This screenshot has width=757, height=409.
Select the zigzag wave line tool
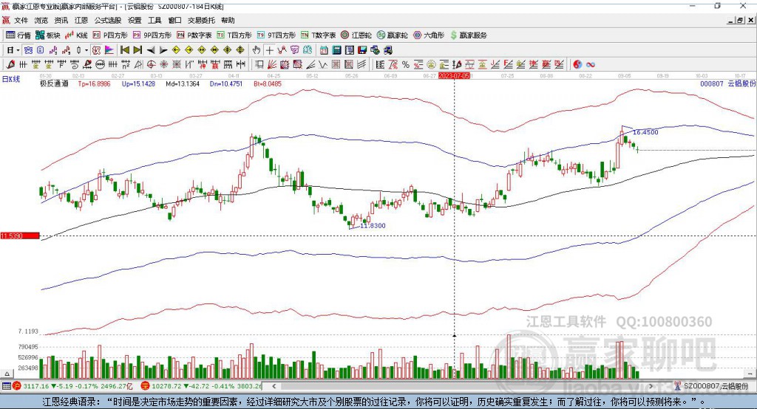click(x=324, y=65)
